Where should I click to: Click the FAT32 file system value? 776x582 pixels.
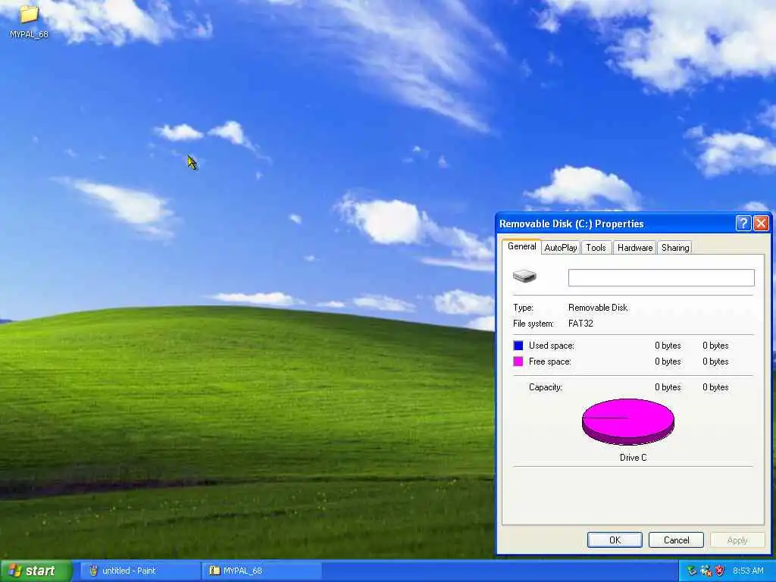580,323
